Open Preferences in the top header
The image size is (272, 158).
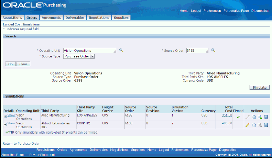coord(212,11)
